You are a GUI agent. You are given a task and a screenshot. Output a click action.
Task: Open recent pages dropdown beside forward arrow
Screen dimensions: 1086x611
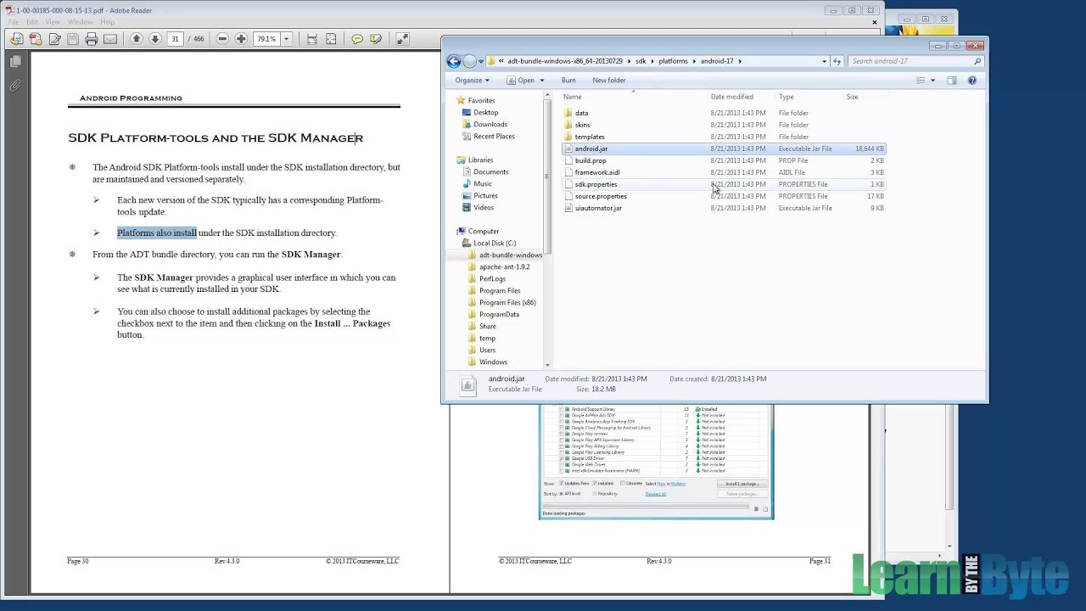tap(481, 61)
